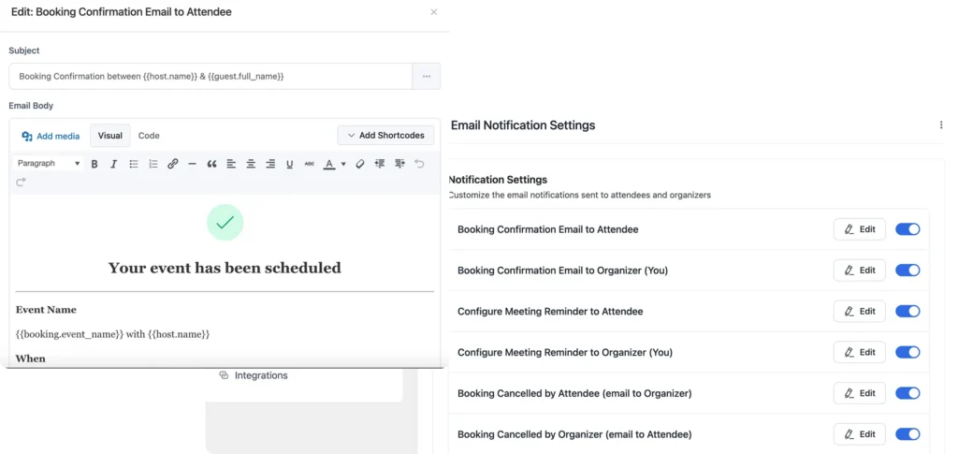Edit Configure Meeting Reminder to Attendee
This screenshot has height=454, width=958.
click(859, 311)
